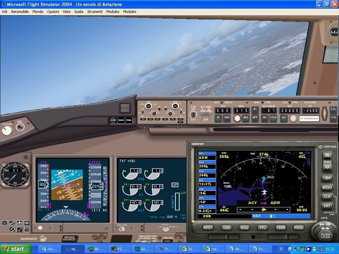Toggle the LVL level button
Image resolution: width=339 pixels, height=254 pixels.
click(333, 110)
